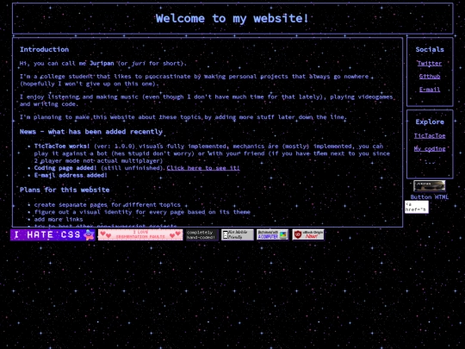Click 'figure out a visual identity' plan item
Viewport: 465px width, 349px height.
pyautogui.click(x=142, y=212)
